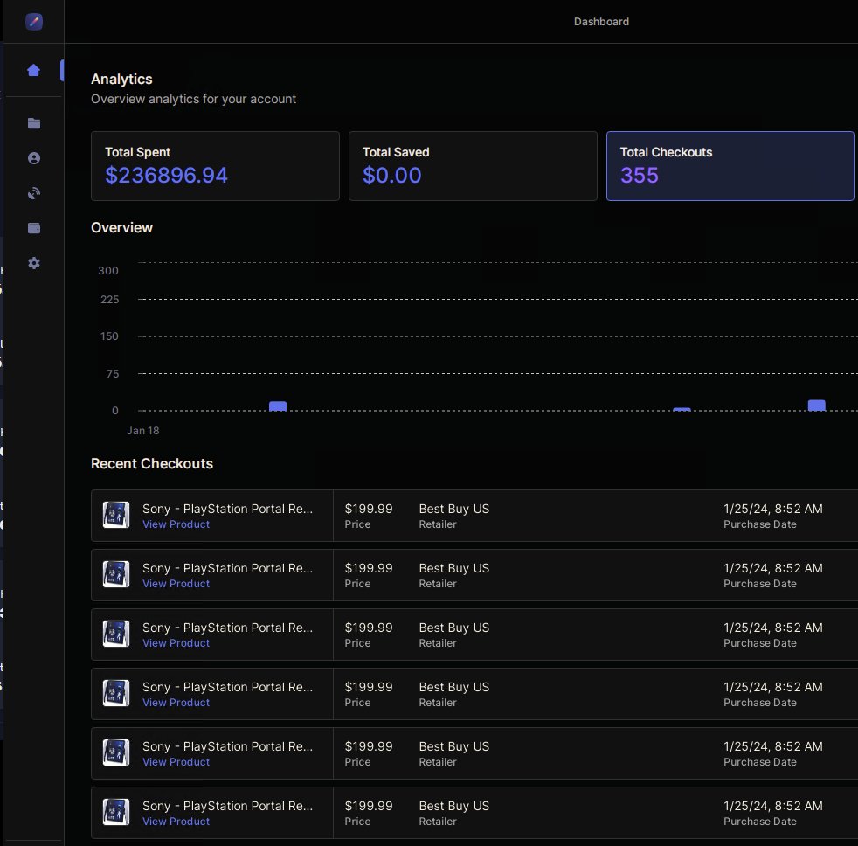Open View Product link in the first checkout
The image size is (858, 846).
coord(176,524)
